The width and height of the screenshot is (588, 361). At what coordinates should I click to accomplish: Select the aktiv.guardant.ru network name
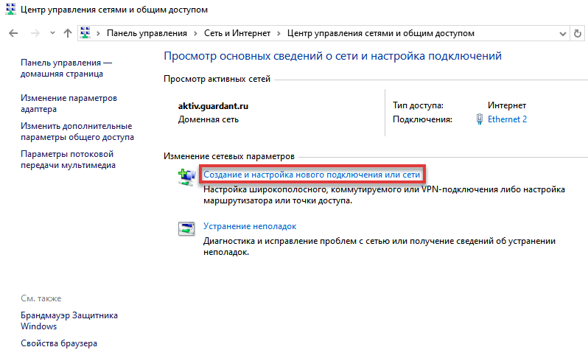tap(213, 106)
